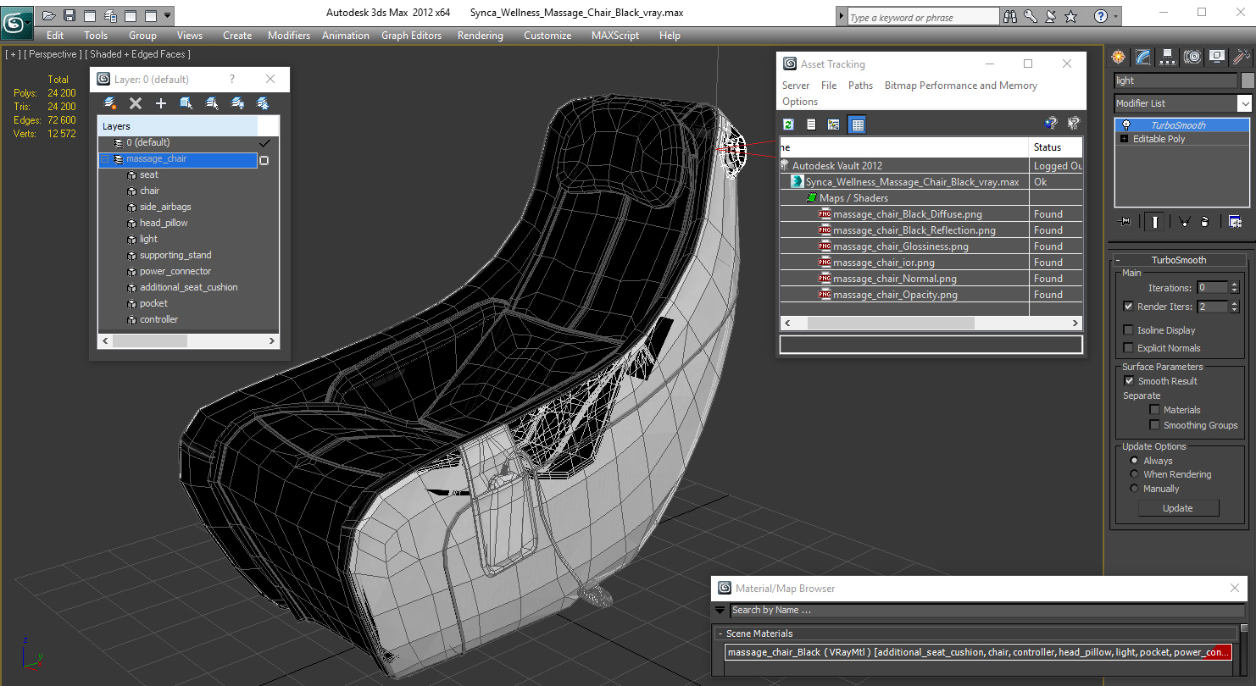The image size is (1256, 686).
Task: Click Highlight Selected Objects' Layers icon
Action: click(212, 103)
